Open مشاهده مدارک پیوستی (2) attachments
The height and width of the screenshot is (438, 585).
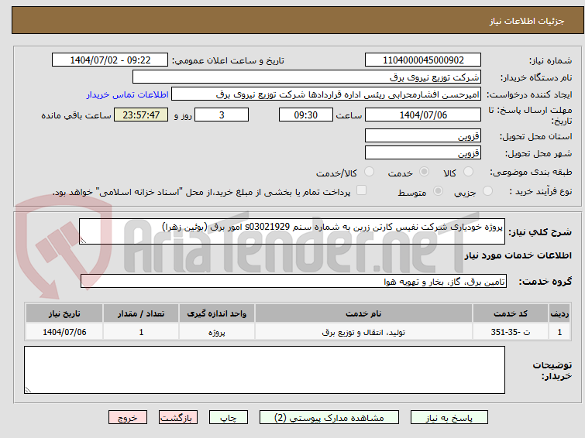329,418
